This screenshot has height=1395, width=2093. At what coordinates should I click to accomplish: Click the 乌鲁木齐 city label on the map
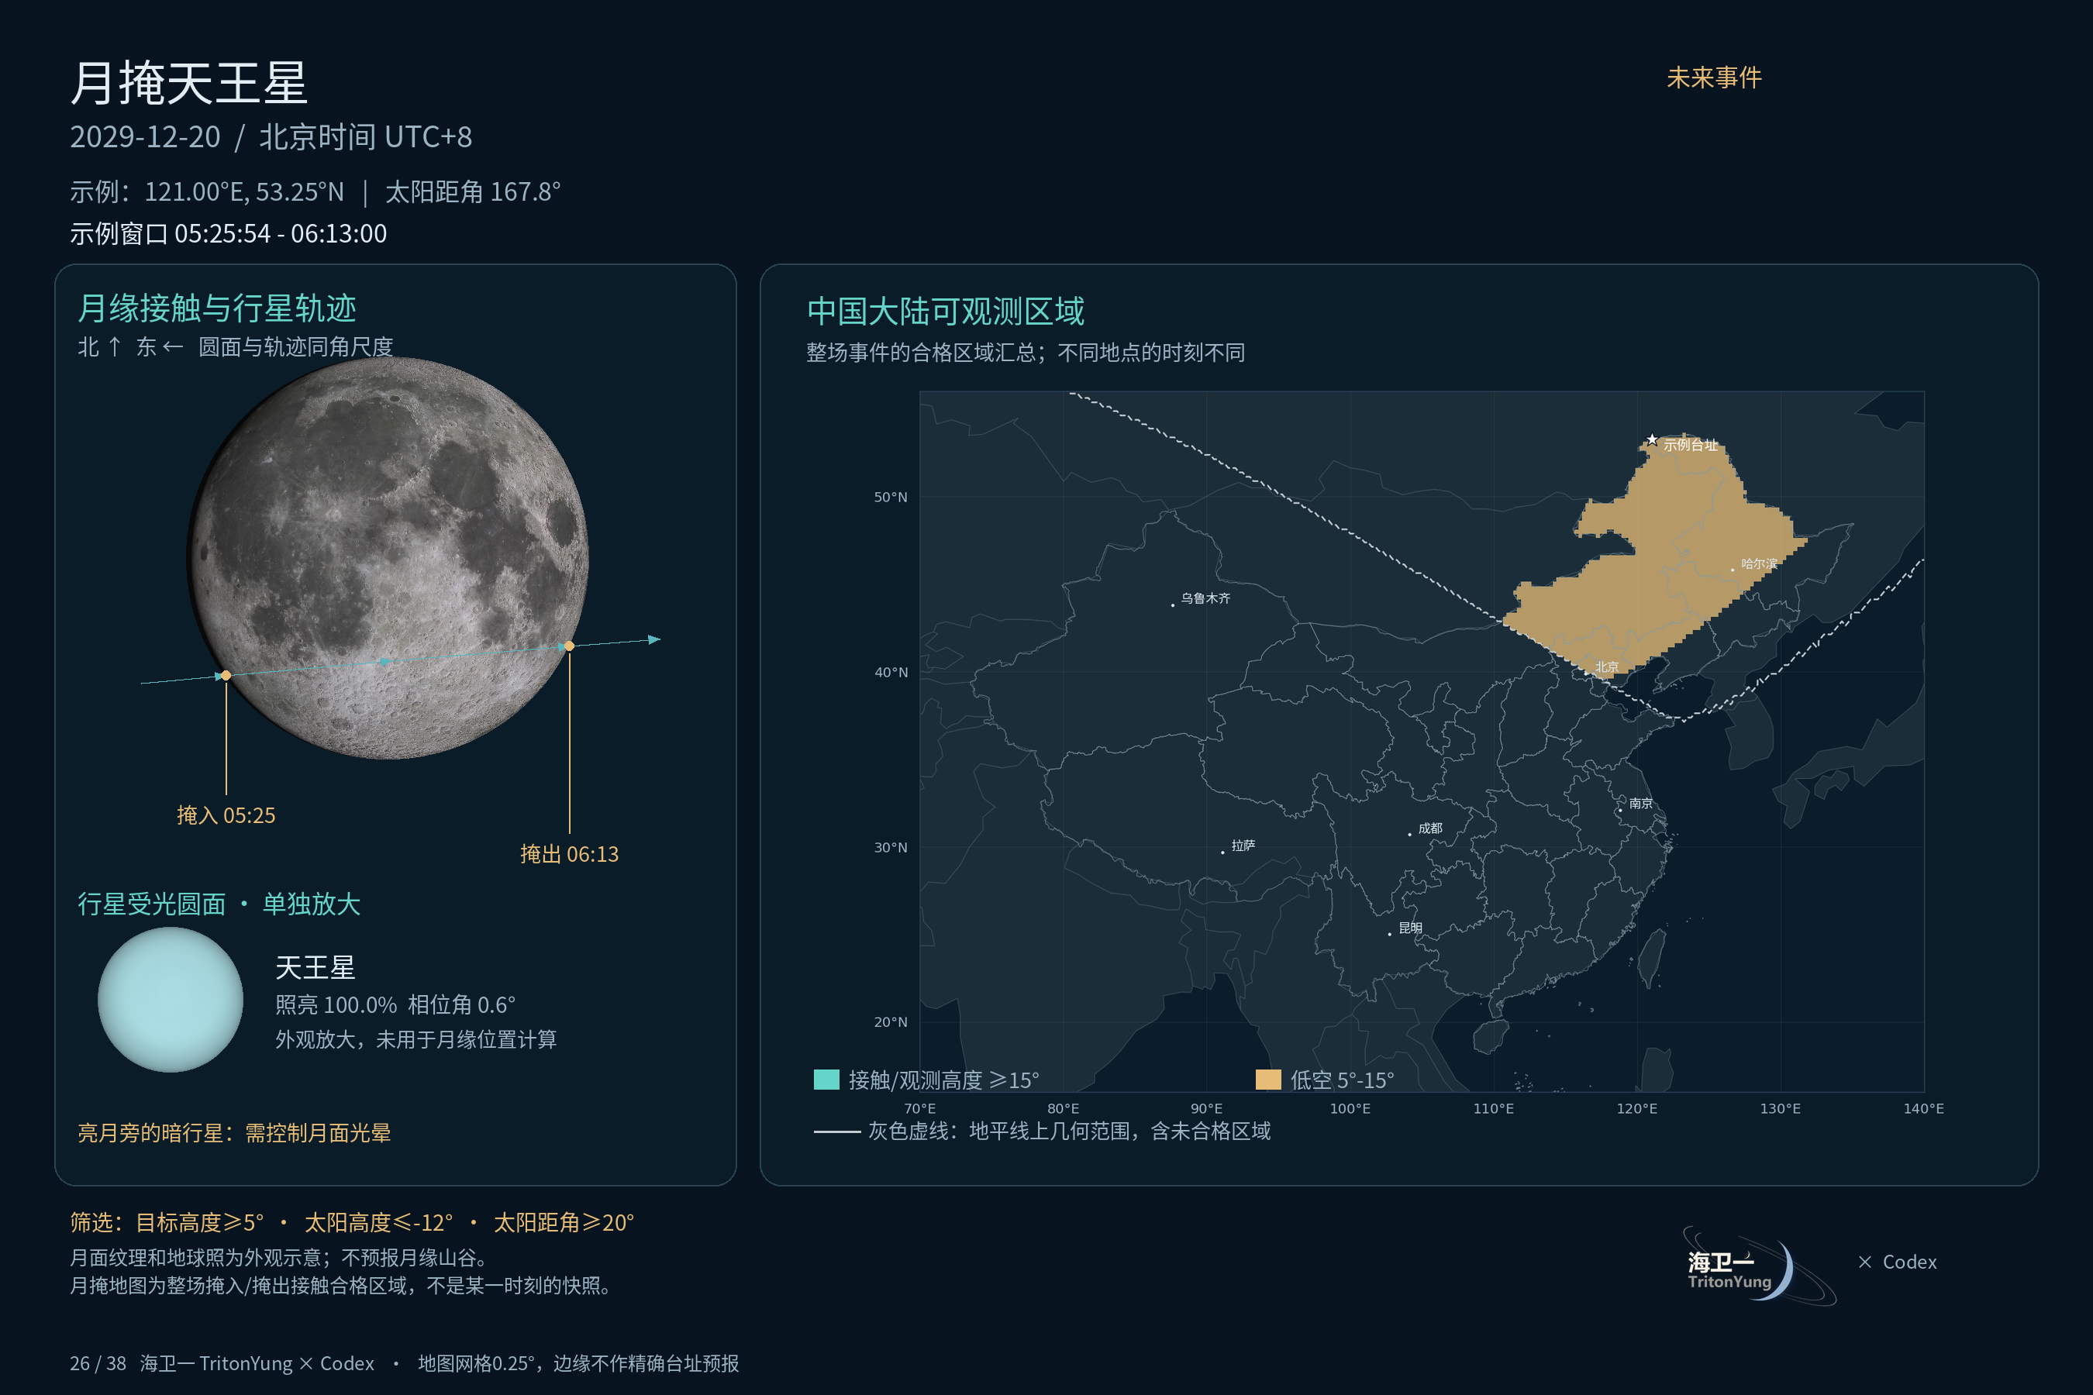1205,598
